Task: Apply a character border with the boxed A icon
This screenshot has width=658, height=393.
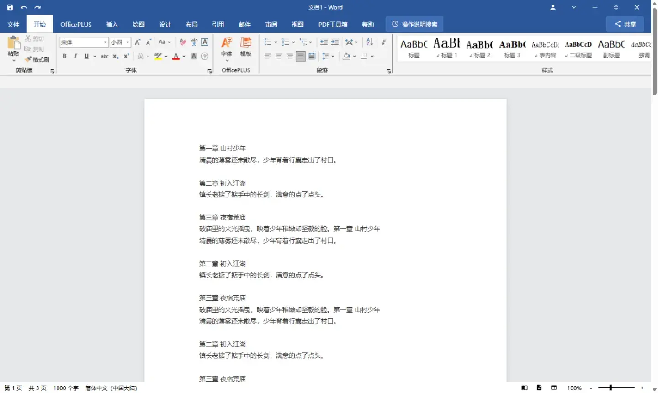Action: 205,42
